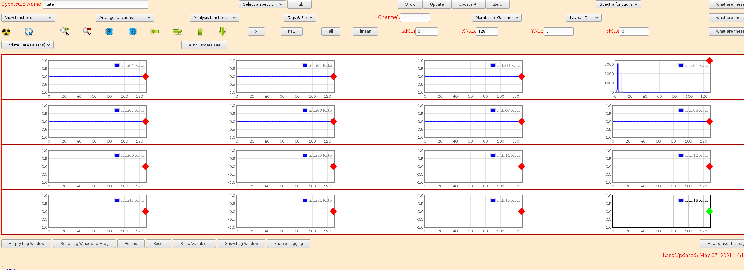Click the blue double up-arrow icon
This screenshot has height=270, width=744.
(133, 31)
